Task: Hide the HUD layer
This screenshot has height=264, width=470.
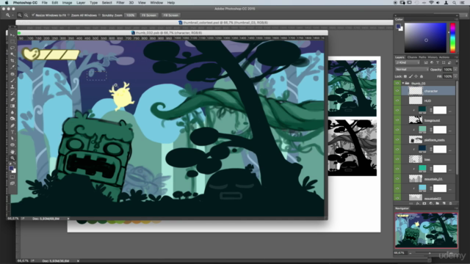Action: coord(397,100)
